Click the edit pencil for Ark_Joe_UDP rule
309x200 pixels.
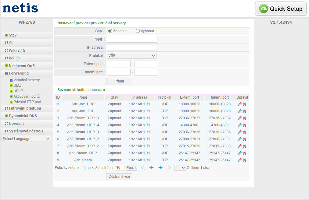click(240, 104)
